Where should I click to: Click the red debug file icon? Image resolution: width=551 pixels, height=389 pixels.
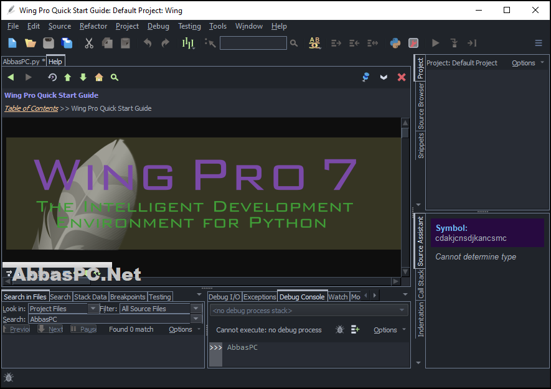click(413, 43)
